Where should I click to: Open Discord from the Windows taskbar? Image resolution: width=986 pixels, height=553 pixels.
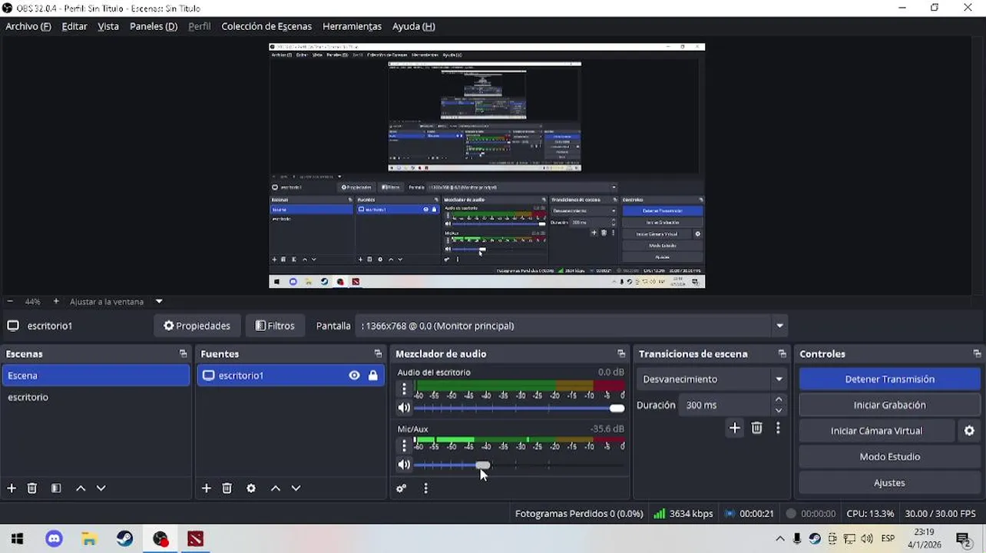pyautogui.click(x=54, y=539)
